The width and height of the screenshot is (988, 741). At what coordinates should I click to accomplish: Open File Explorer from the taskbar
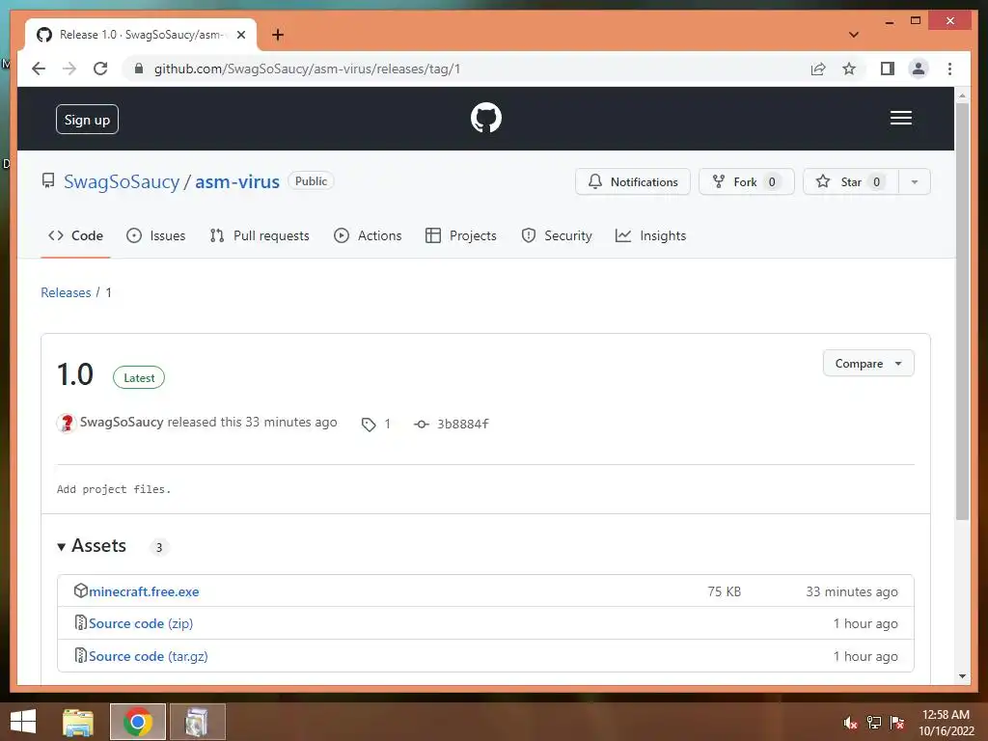click(x=78, y=722)
